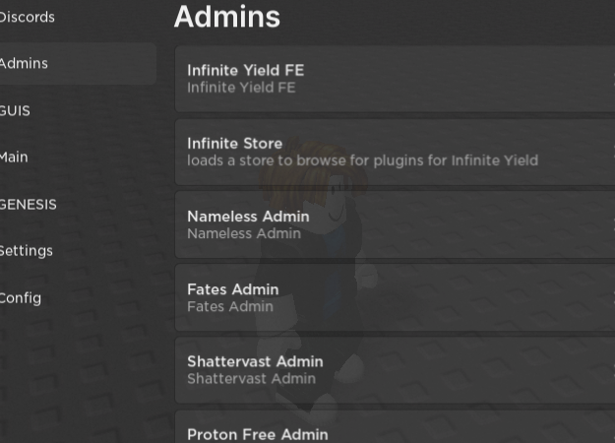615x443 pixels.
Task: Click the Proton Free Admin entry
Action: click(x=395, y=427)
